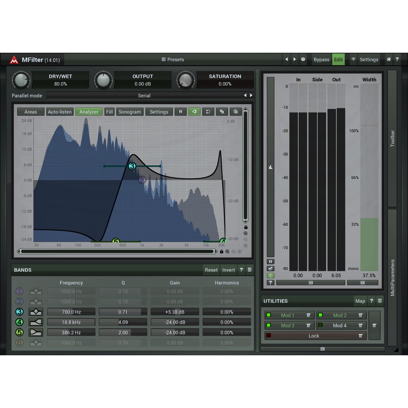Toggle the meters power button off

click(x=270, y=276)
